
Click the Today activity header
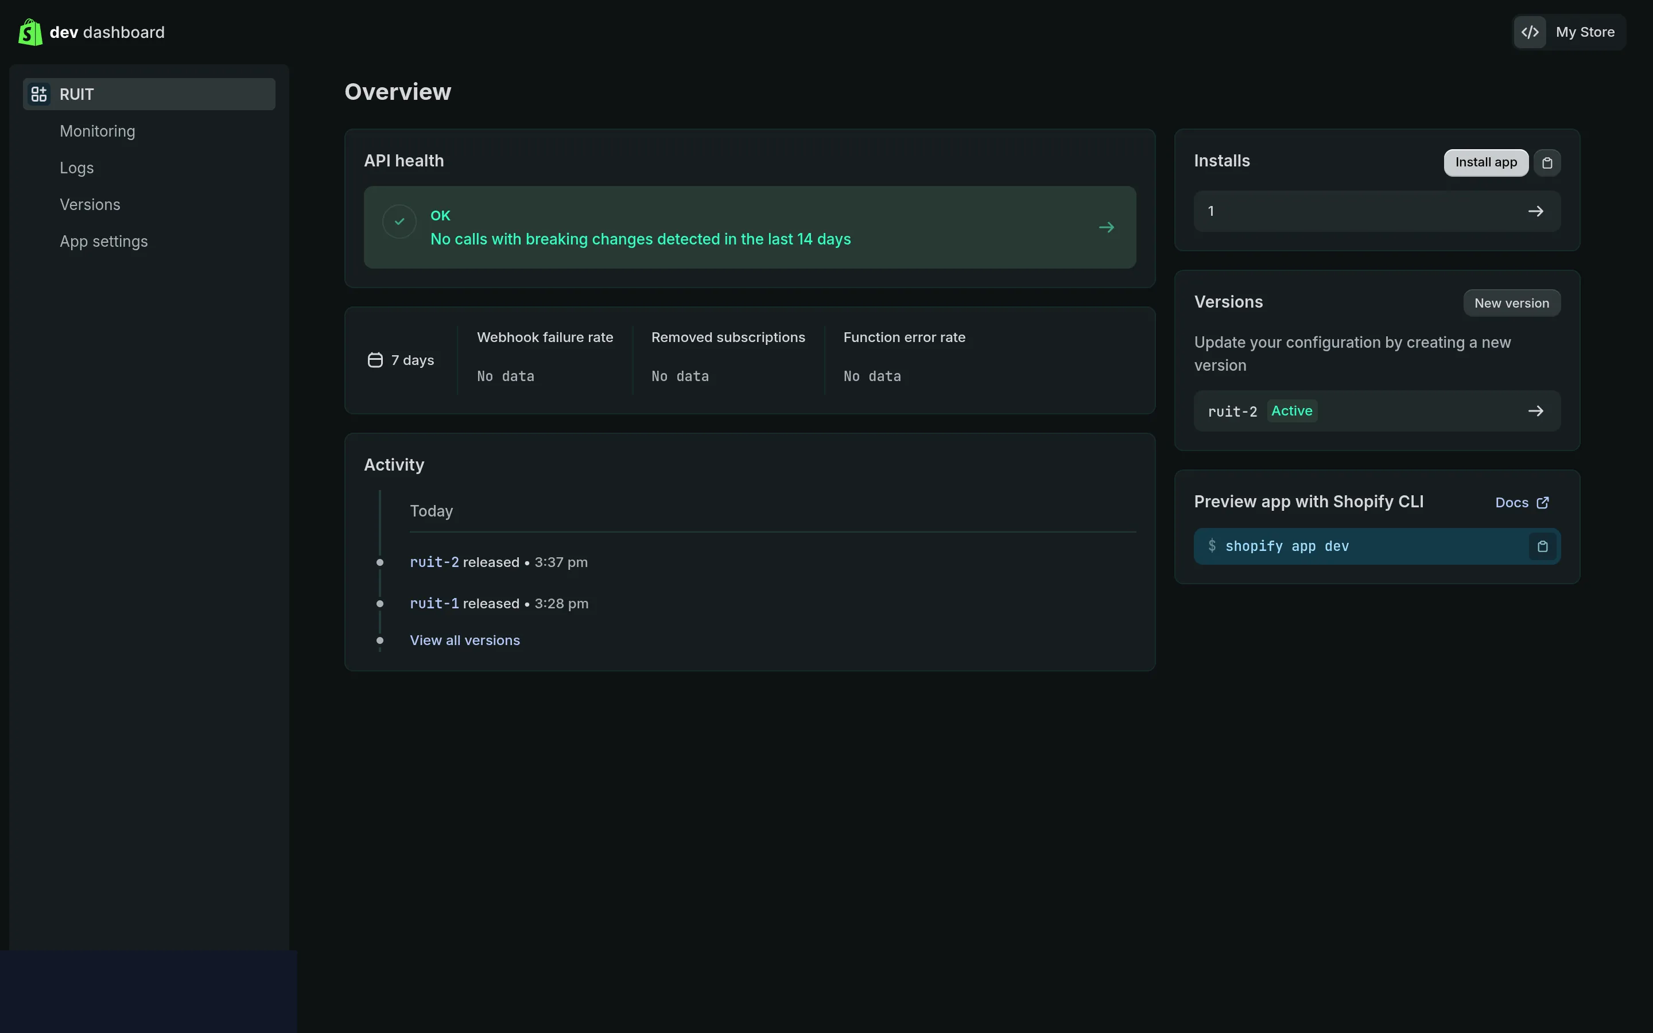pos(431,512)
